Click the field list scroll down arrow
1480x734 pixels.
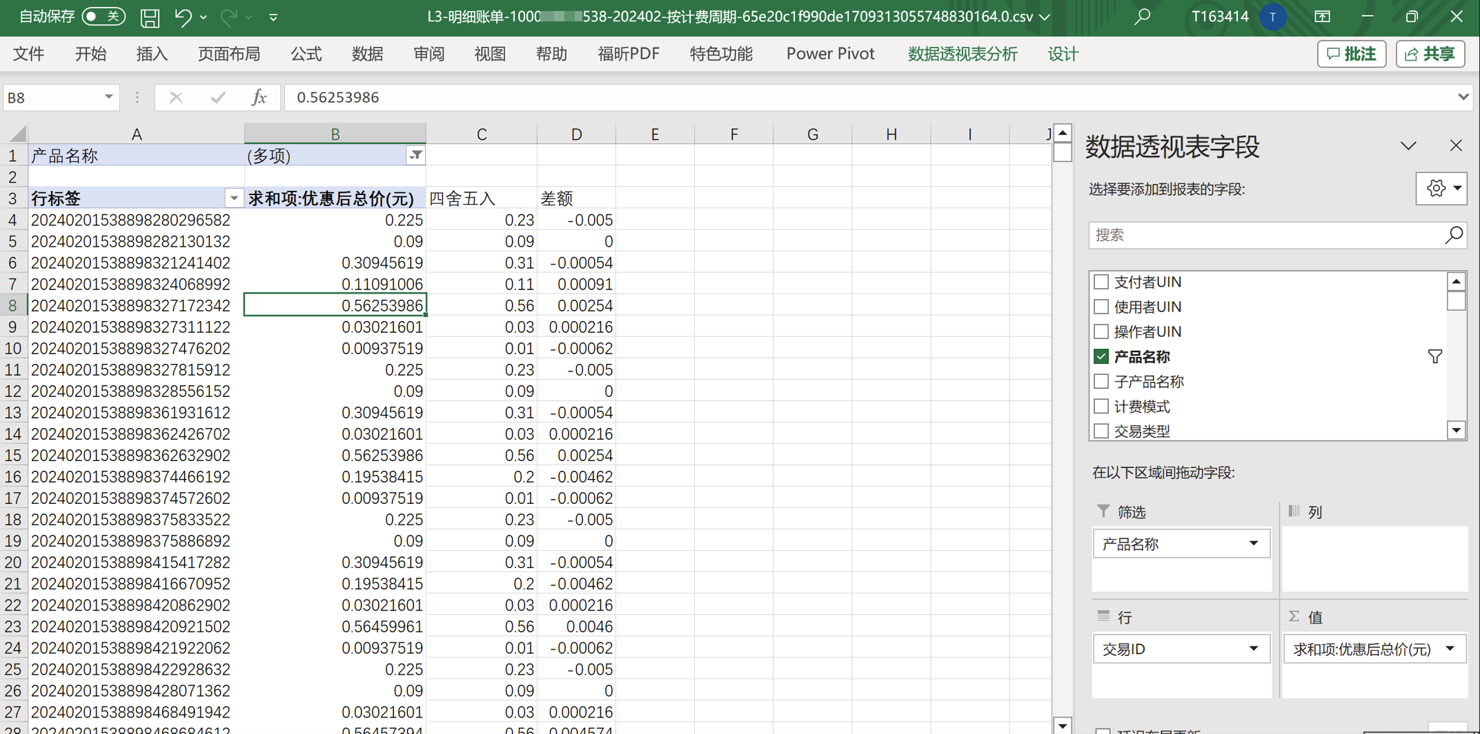point(1456,431)
